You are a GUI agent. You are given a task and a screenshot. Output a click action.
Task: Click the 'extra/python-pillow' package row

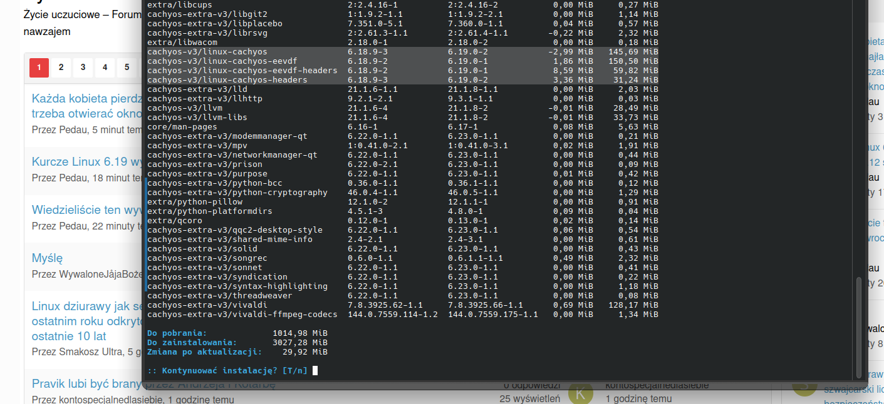(403, 202)
